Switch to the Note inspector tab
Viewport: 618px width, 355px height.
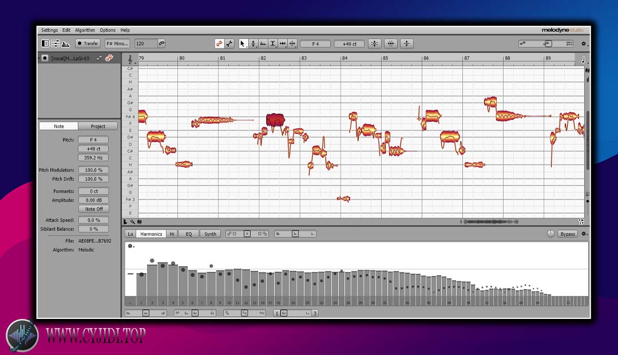[59, 126]
